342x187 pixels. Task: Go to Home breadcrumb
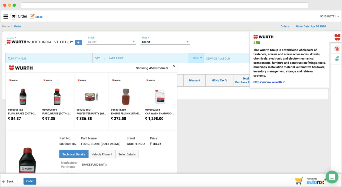click(6, 26)
